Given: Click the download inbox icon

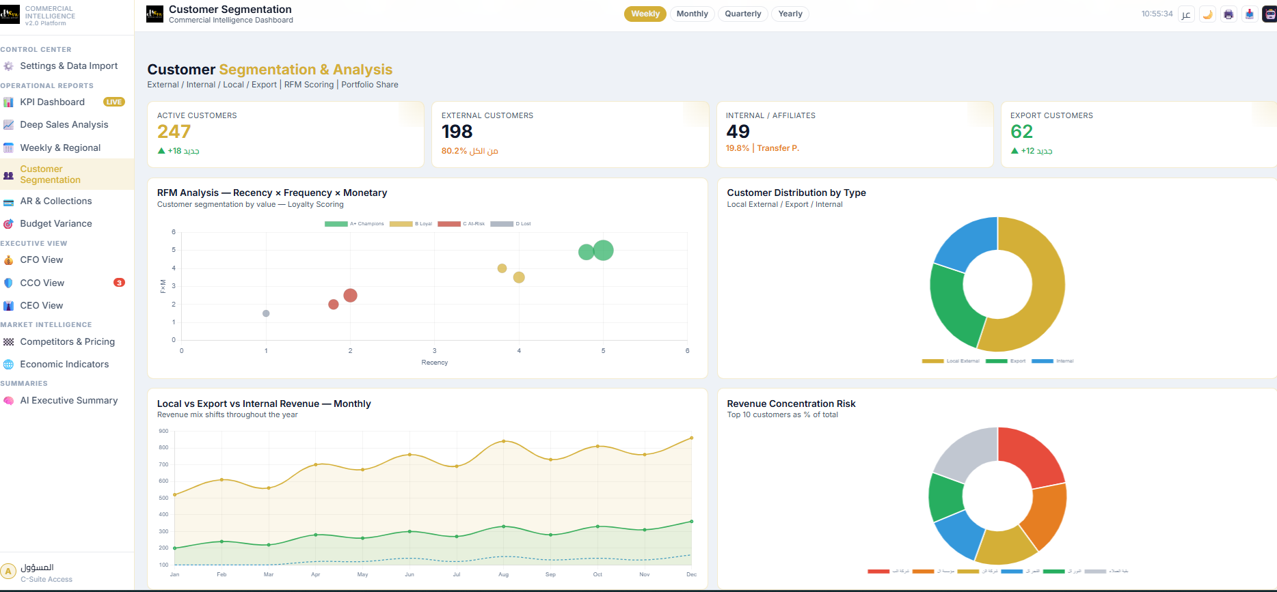Looking at the screenshot, I should [1249, 14].
